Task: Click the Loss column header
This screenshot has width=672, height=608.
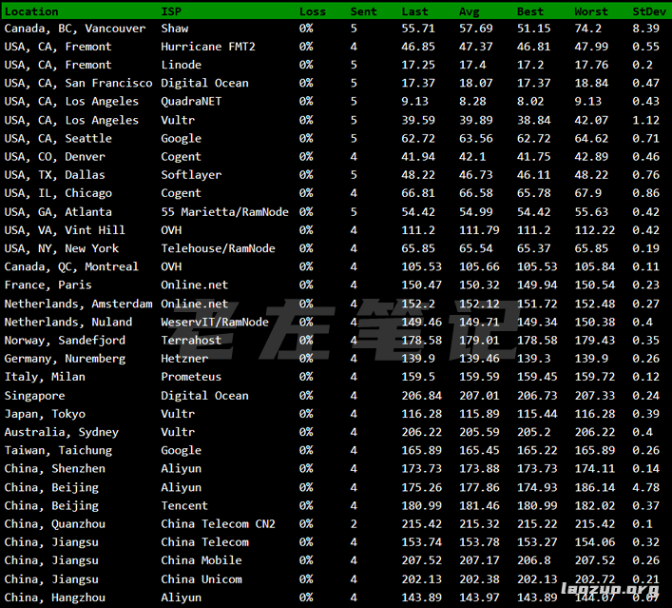Action: point(313,11)
